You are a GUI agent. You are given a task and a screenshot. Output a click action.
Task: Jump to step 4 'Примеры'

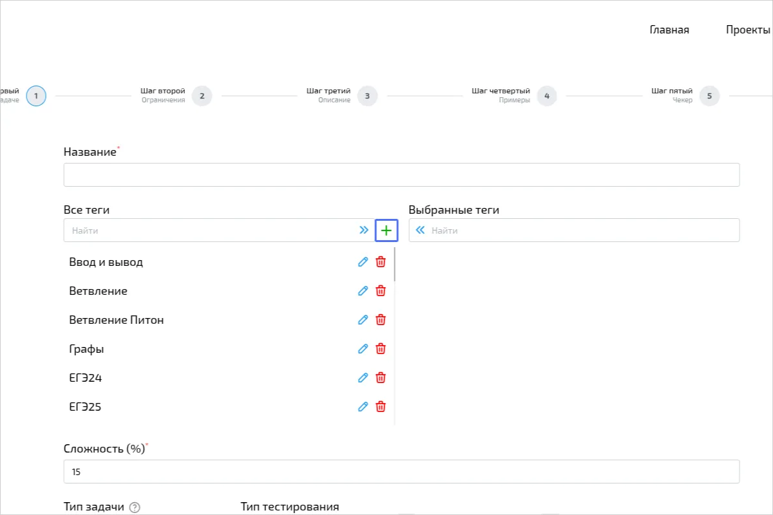pos(546,96)
